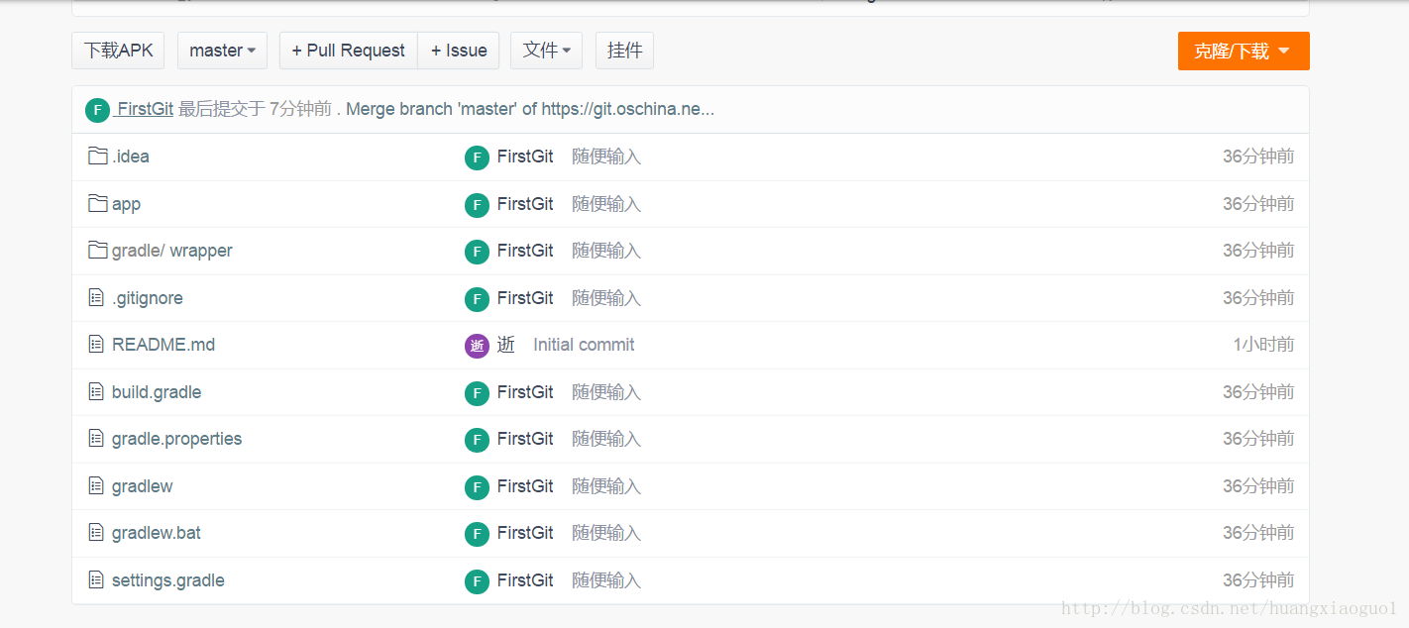The image size is (1409, 628).
Task: Click the FirstGit avatar in the gradle/wrapper row
Action: point(477,252)
